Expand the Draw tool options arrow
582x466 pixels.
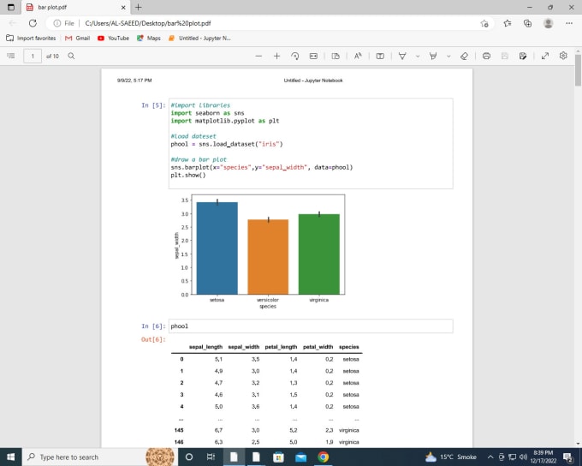(x=418, y=57)
